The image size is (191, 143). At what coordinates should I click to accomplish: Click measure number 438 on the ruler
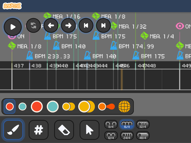(36, 66)
